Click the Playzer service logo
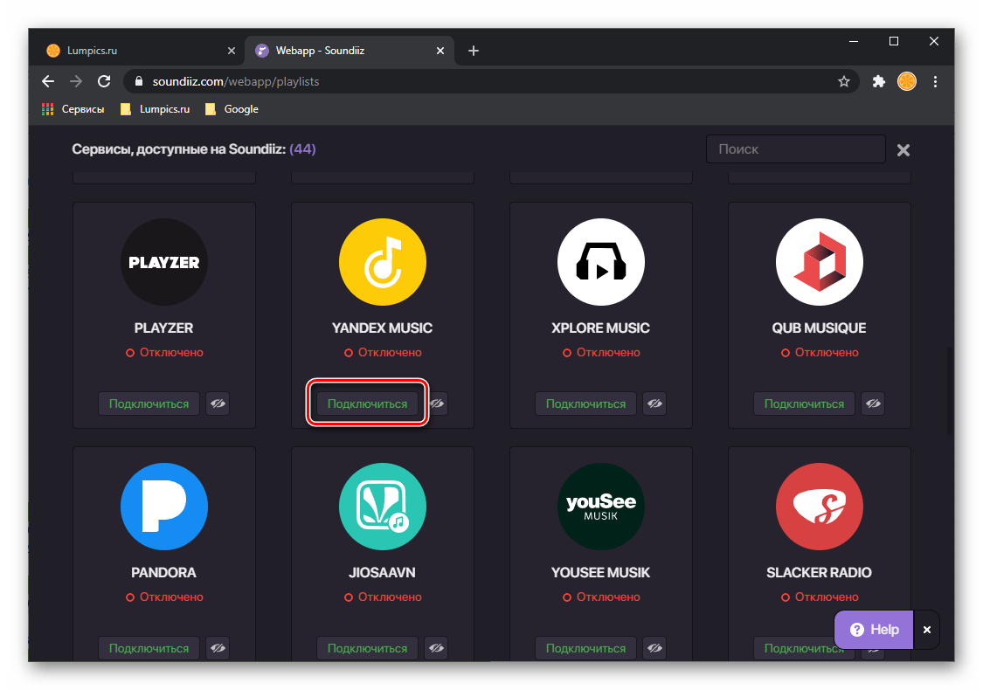This screenshot has height=690, width=983. [x=164, y=262]
